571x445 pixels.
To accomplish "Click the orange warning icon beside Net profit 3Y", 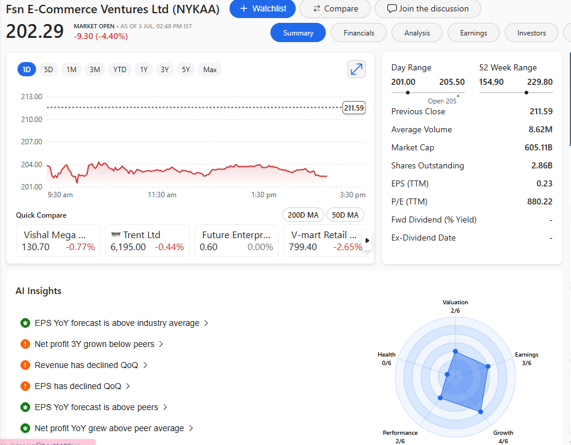I will click(x=25, y=344).
